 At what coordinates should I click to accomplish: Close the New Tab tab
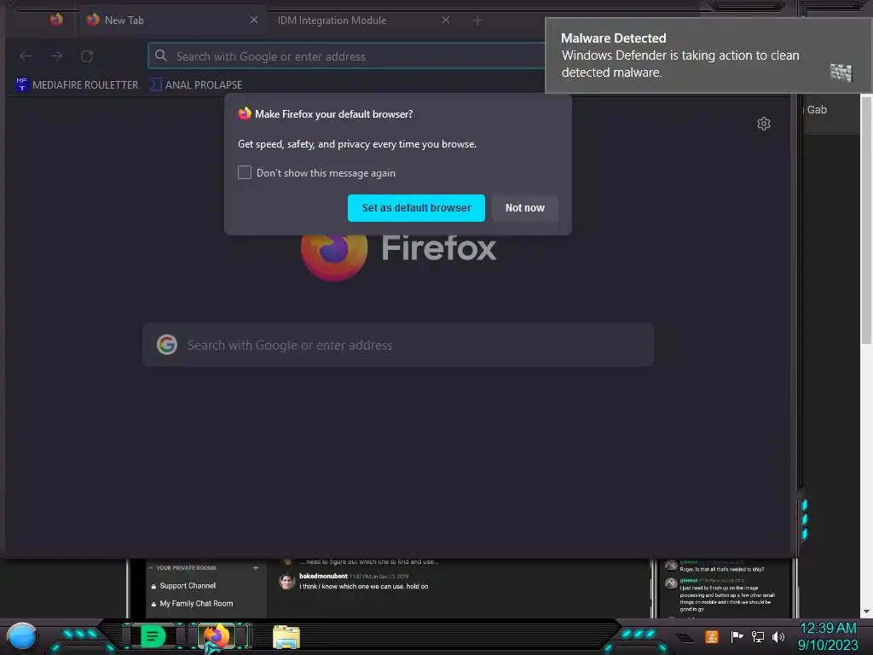(254, 20)
